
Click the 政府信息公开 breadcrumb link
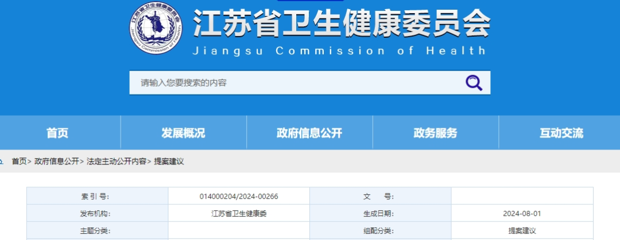(x=56, y=162)
